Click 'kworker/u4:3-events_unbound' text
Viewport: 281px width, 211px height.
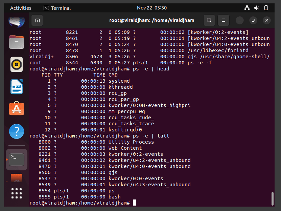pyautogui.click(x=149, y=185)
